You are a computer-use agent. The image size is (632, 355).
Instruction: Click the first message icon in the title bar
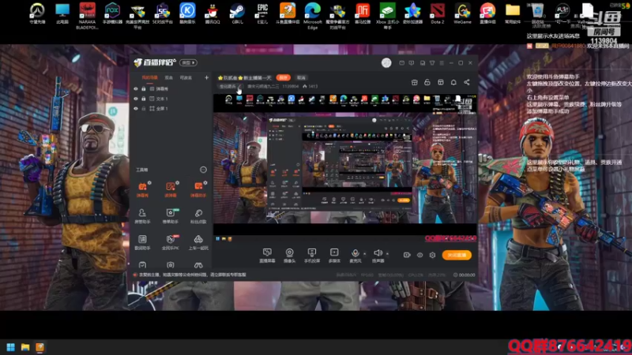click(x=402, y=63)
